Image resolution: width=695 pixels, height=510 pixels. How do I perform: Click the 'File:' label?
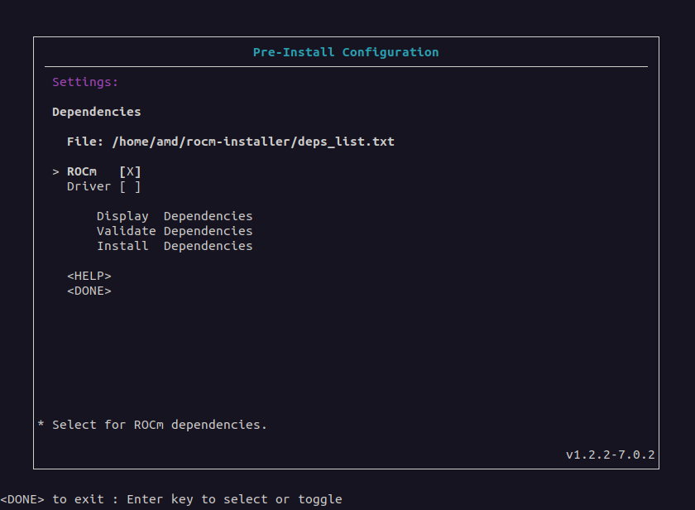pos(85,142)
